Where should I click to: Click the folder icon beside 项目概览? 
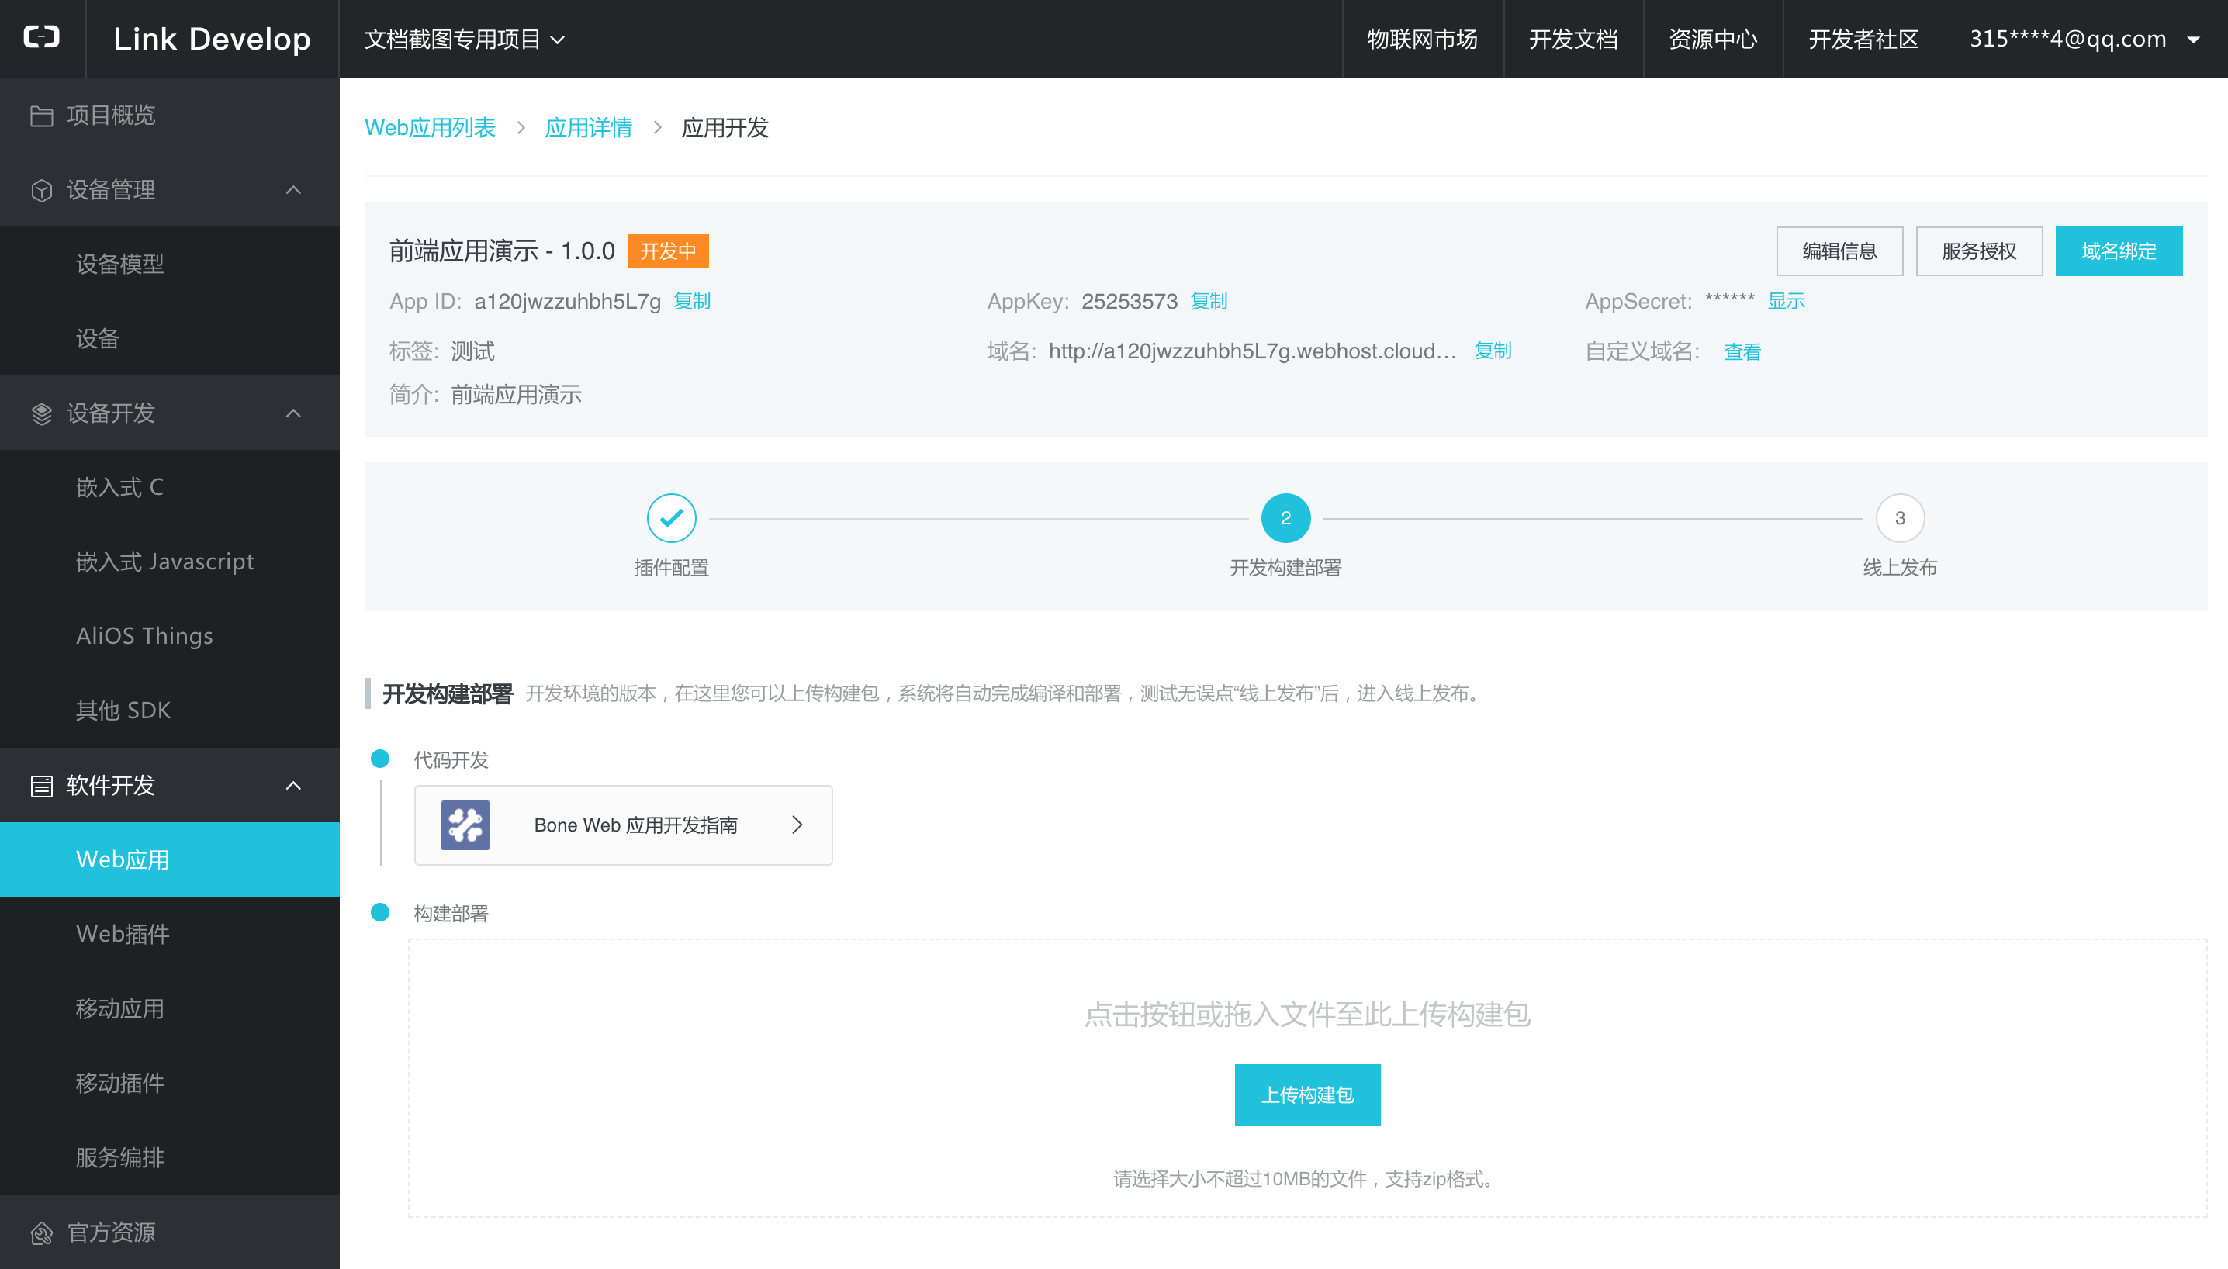41,115
